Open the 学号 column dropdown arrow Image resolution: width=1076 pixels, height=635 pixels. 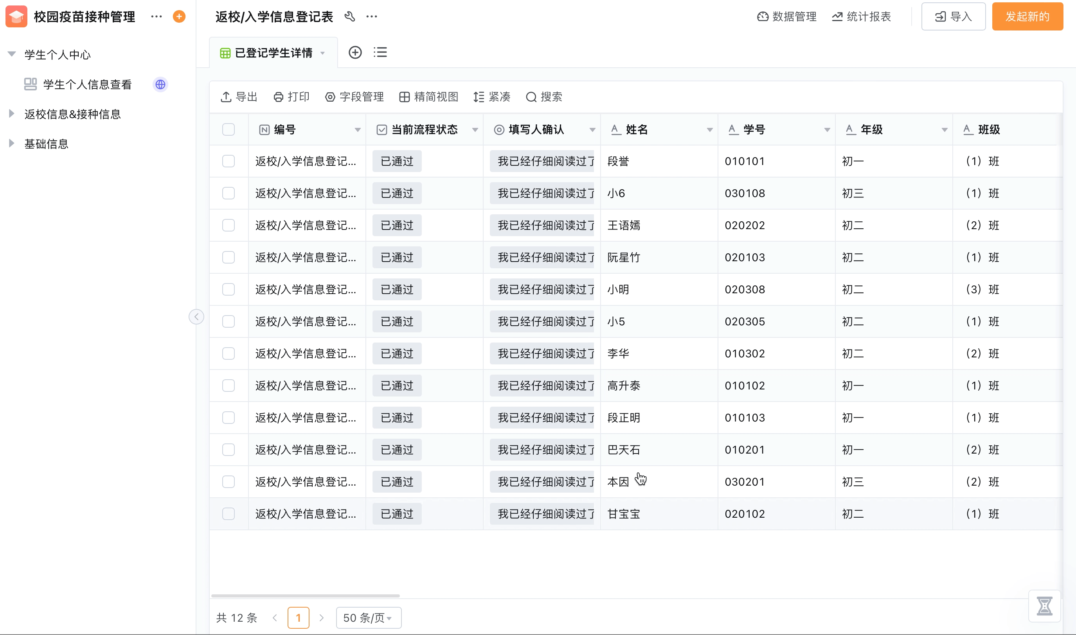coord(827,130)
